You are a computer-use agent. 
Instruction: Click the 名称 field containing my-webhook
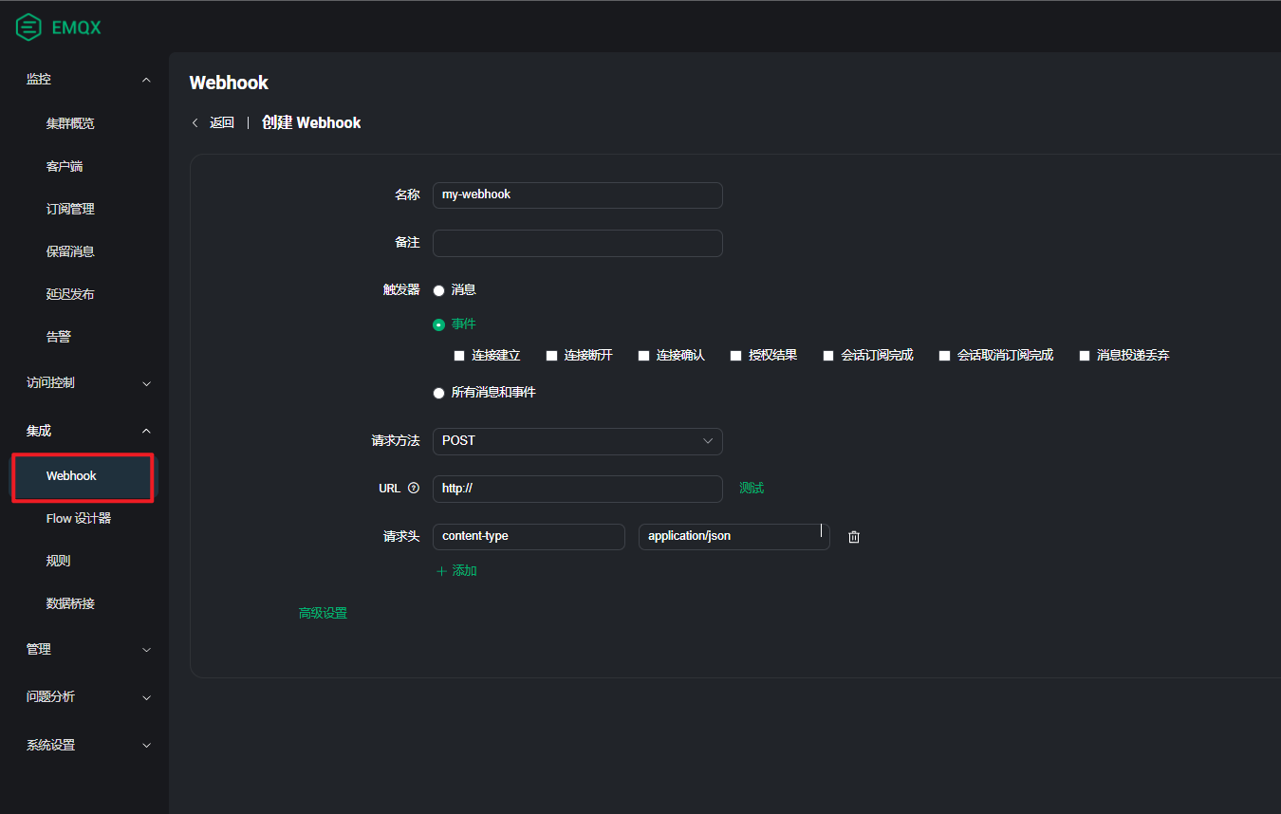(578, 195)
